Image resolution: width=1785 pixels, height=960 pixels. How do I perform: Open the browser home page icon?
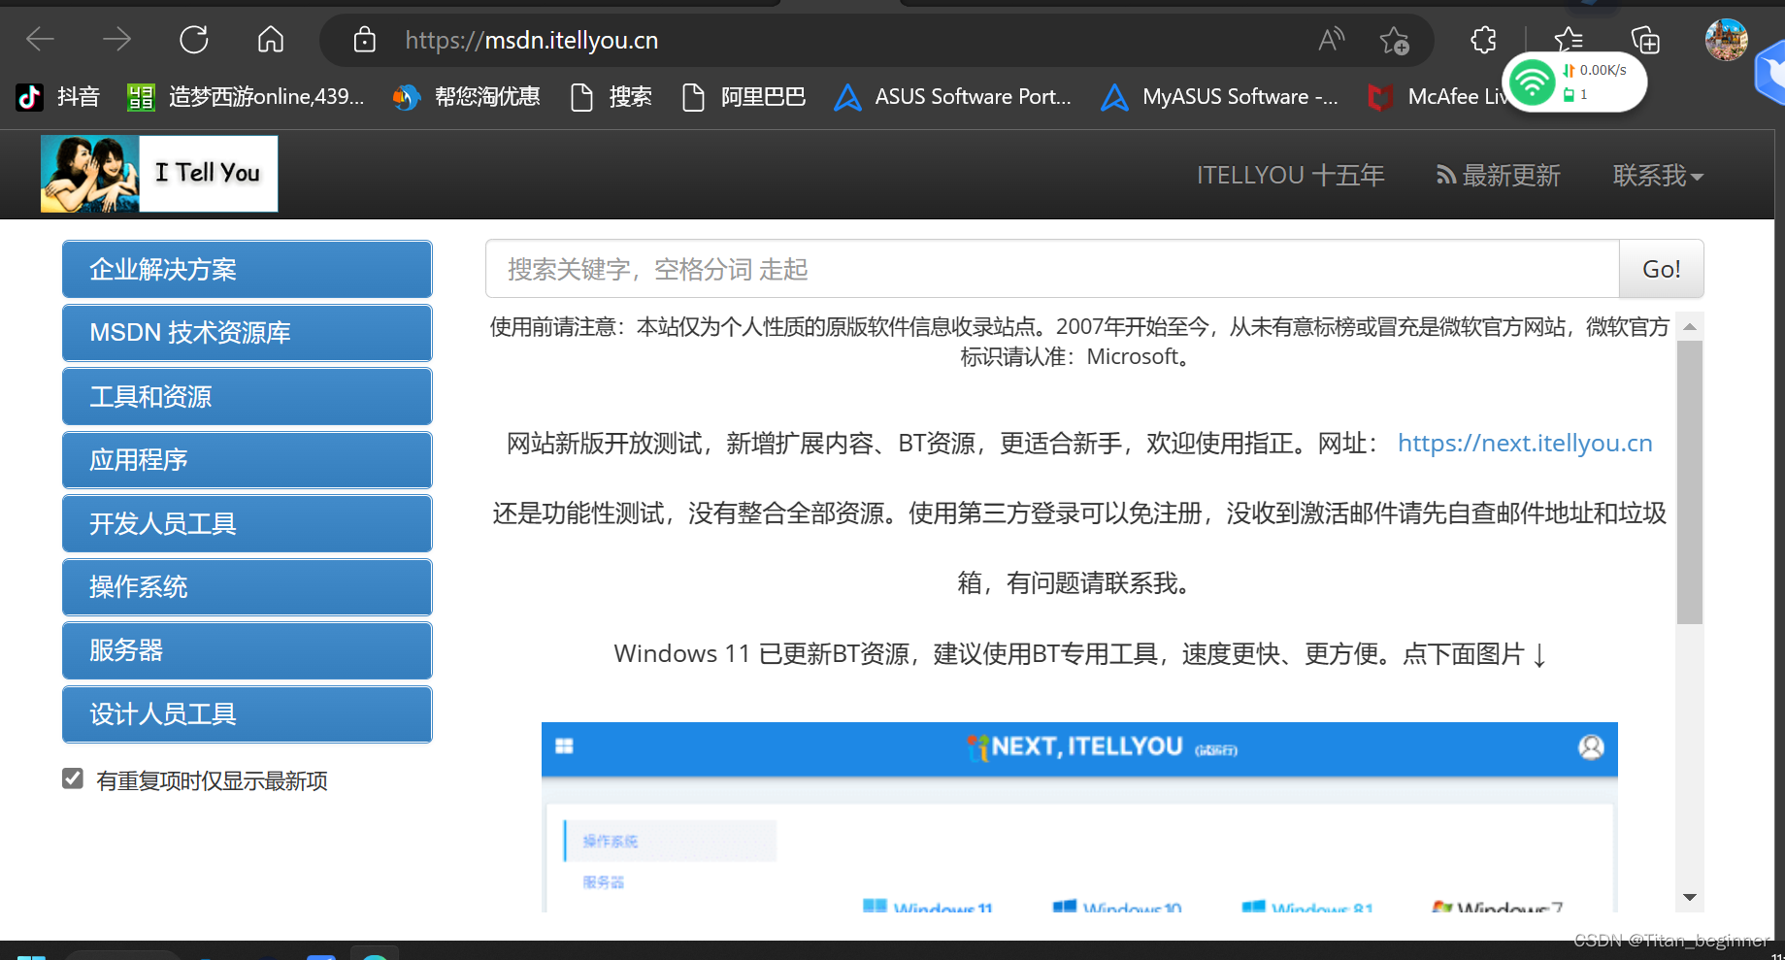click(271, 40)
